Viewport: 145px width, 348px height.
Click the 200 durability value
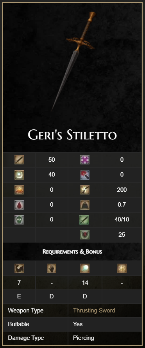point(122,190)
